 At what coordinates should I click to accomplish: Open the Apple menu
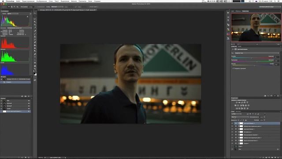[3, 1]
